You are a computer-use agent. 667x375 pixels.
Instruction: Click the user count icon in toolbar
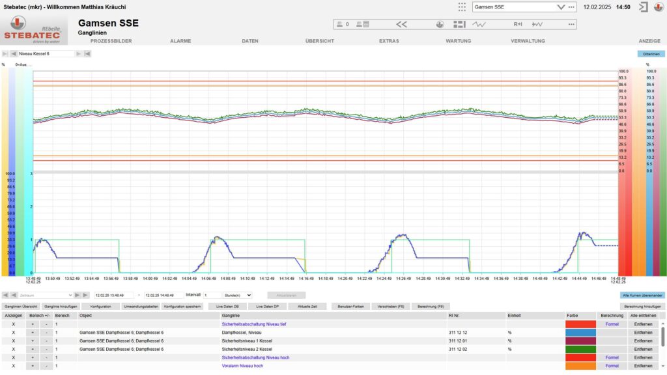tap(343, 24)
